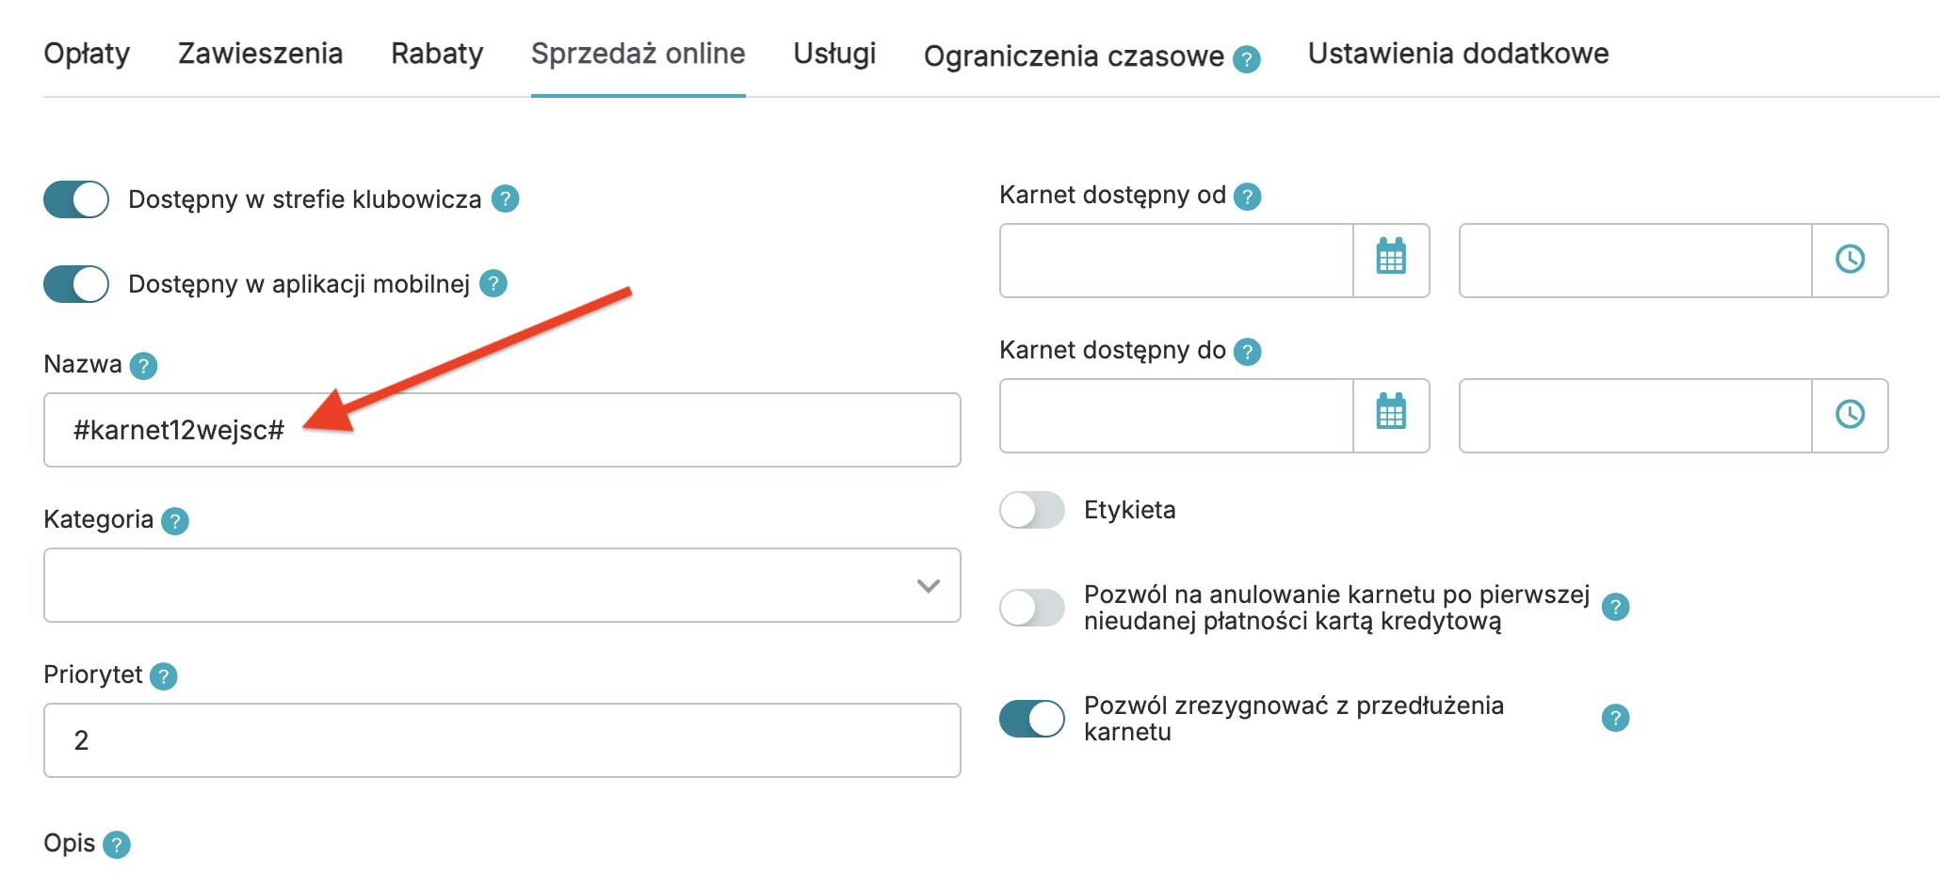Open time picker for Karnet dostępny od
The height and width of the screenshot is (873, 1940).
click(x=1850, y=260)
